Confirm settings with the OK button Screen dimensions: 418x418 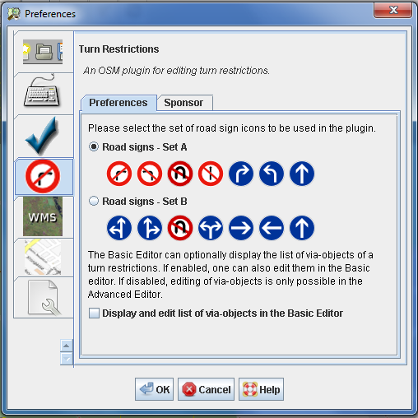click(x=154, y=389)
